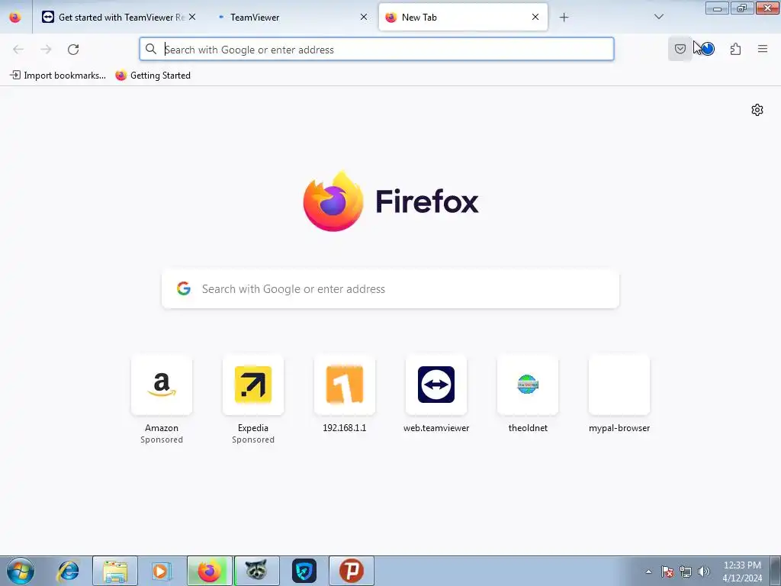
Task: Click the Show desktop strip beside clock
Action: (x=776, y=572)
